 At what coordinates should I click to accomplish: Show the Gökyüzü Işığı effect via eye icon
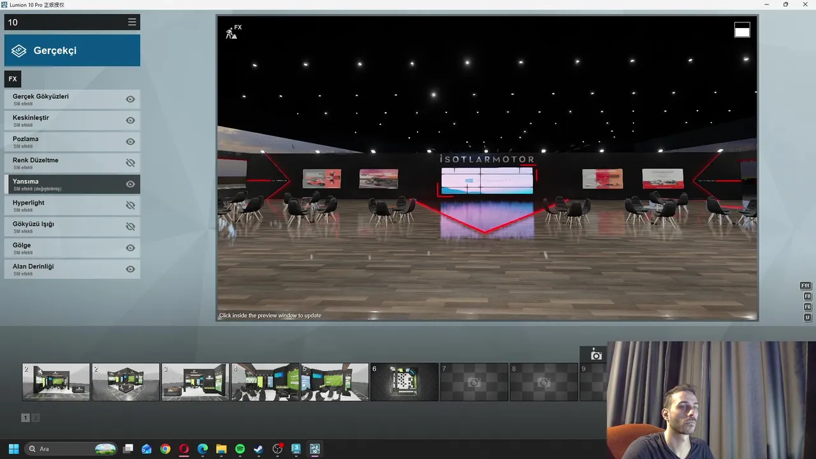click(130, 226)
